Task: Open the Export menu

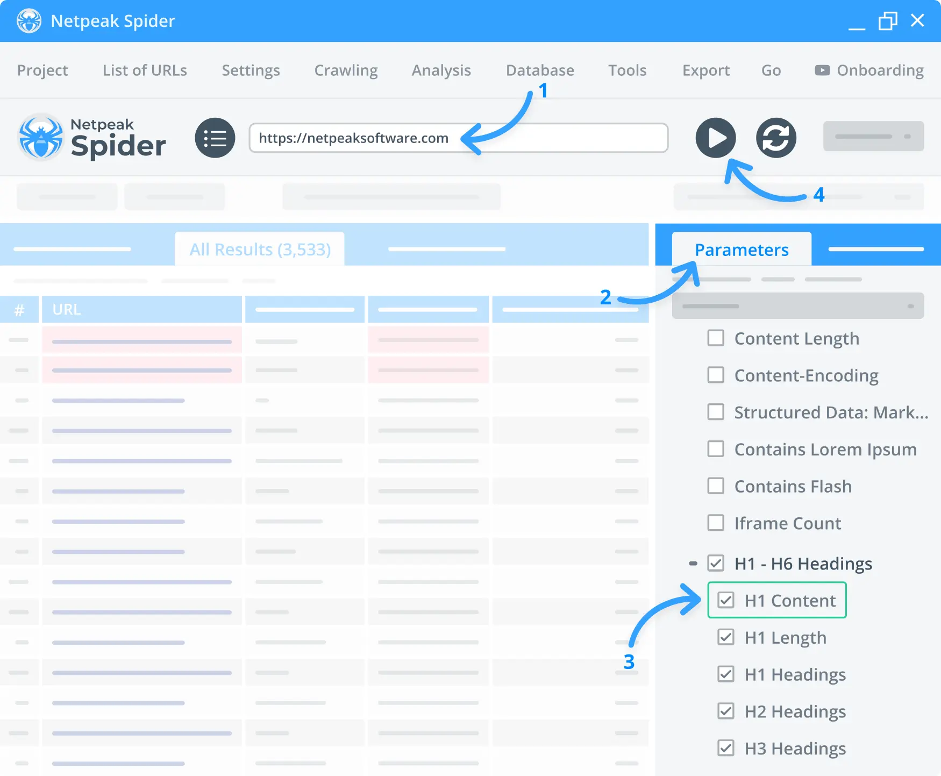Action: tap(706, 70)
